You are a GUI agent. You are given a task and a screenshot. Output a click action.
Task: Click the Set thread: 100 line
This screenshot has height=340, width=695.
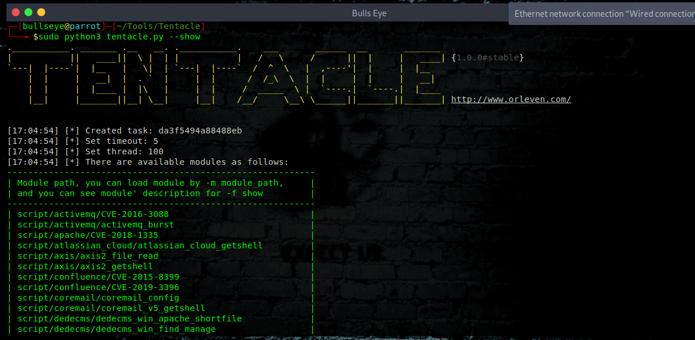85,152
